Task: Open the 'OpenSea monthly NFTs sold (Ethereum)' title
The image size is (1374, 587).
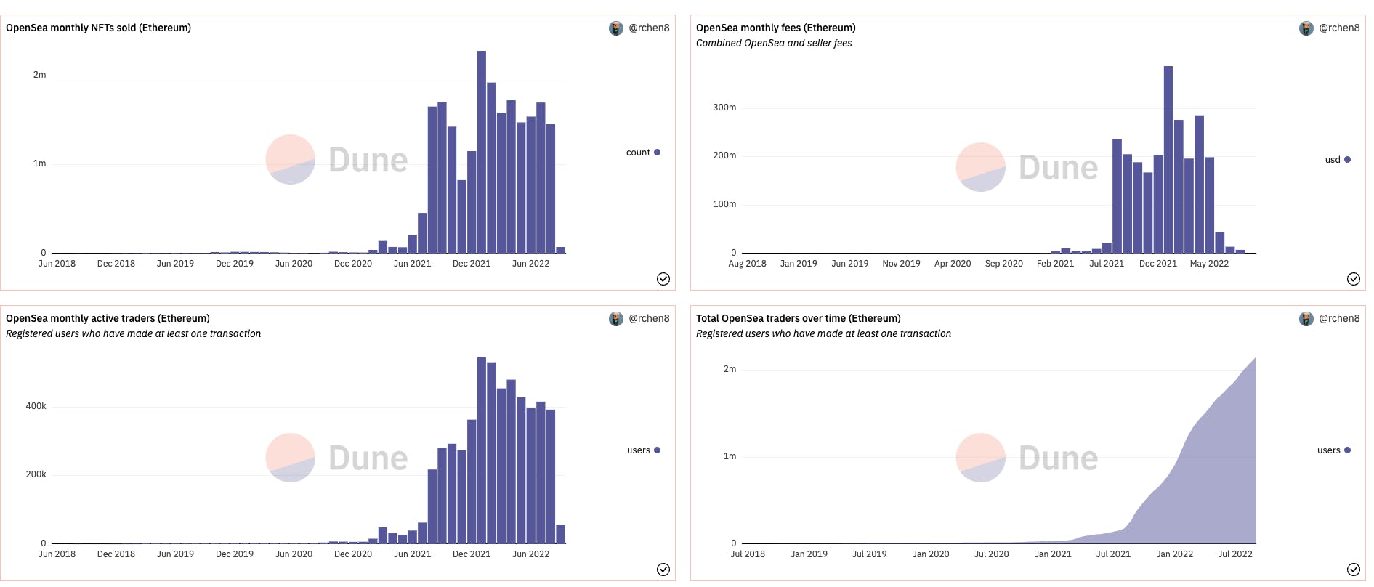Action: pyautogui.click(x=99, y=28)
